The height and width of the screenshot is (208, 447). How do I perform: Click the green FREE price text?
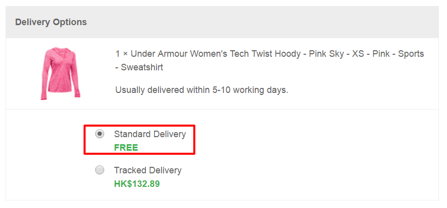coord(126,148)
